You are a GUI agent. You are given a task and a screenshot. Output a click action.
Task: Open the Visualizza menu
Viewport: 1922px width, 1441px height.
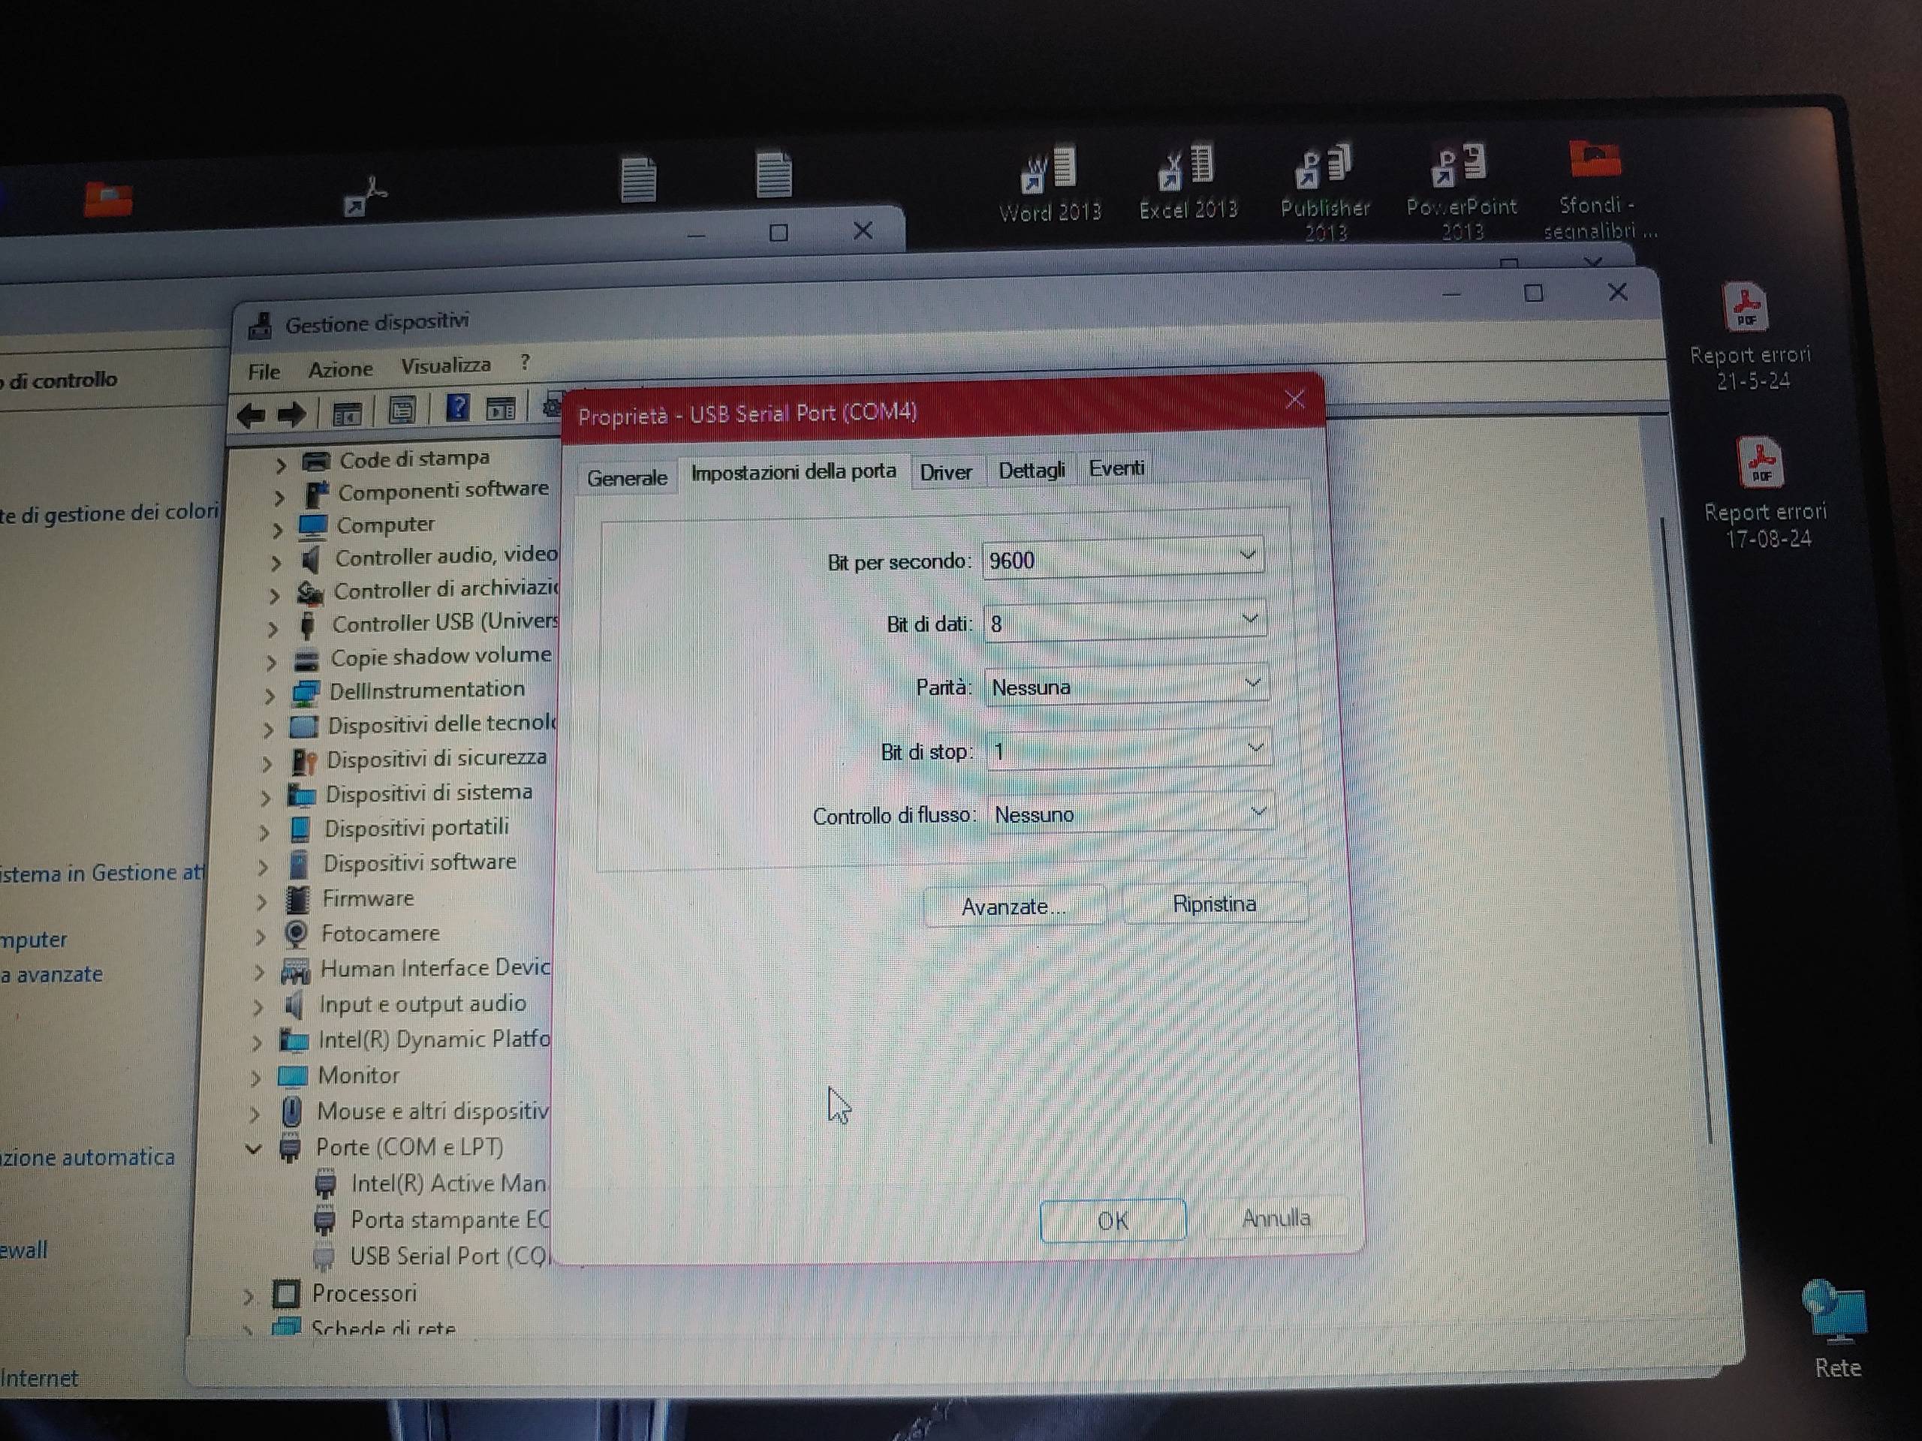pyautogui.click(x=446, y=365)
